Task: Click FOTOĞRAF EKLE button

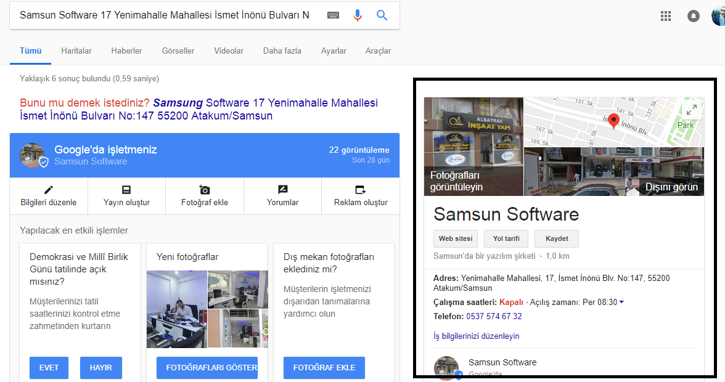Action: tap(324, 368)
